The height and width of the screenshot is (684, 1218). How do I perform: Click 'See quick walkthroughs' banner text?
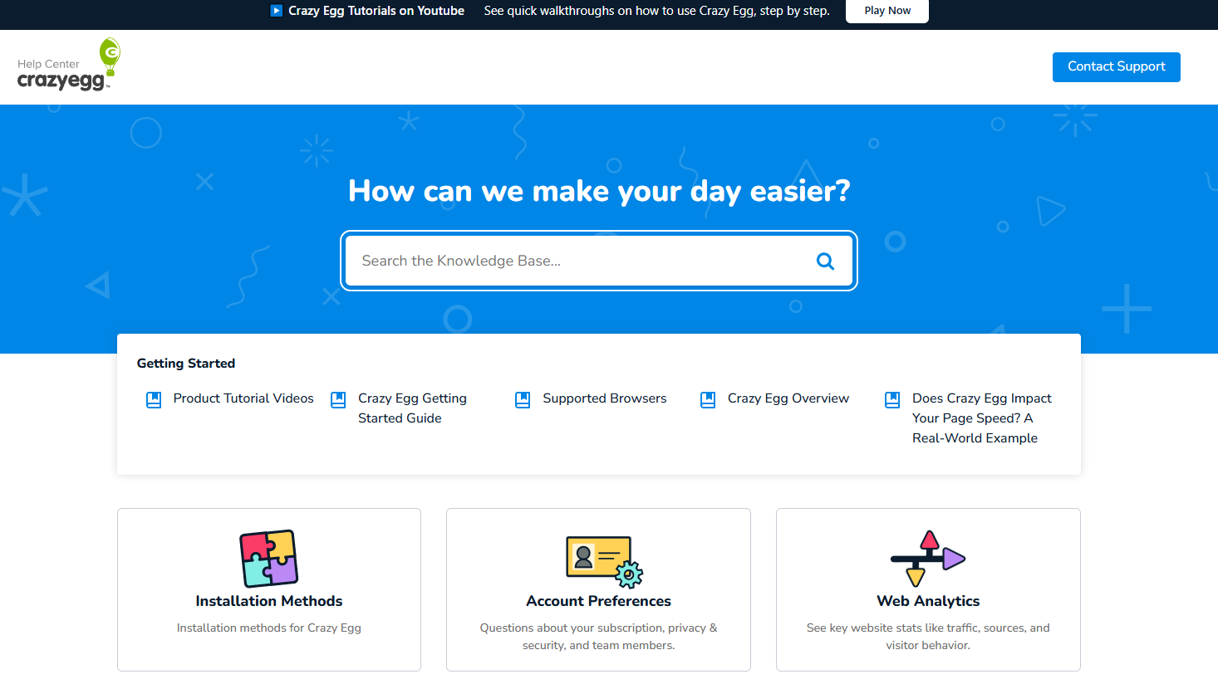[x=657, y=11]
